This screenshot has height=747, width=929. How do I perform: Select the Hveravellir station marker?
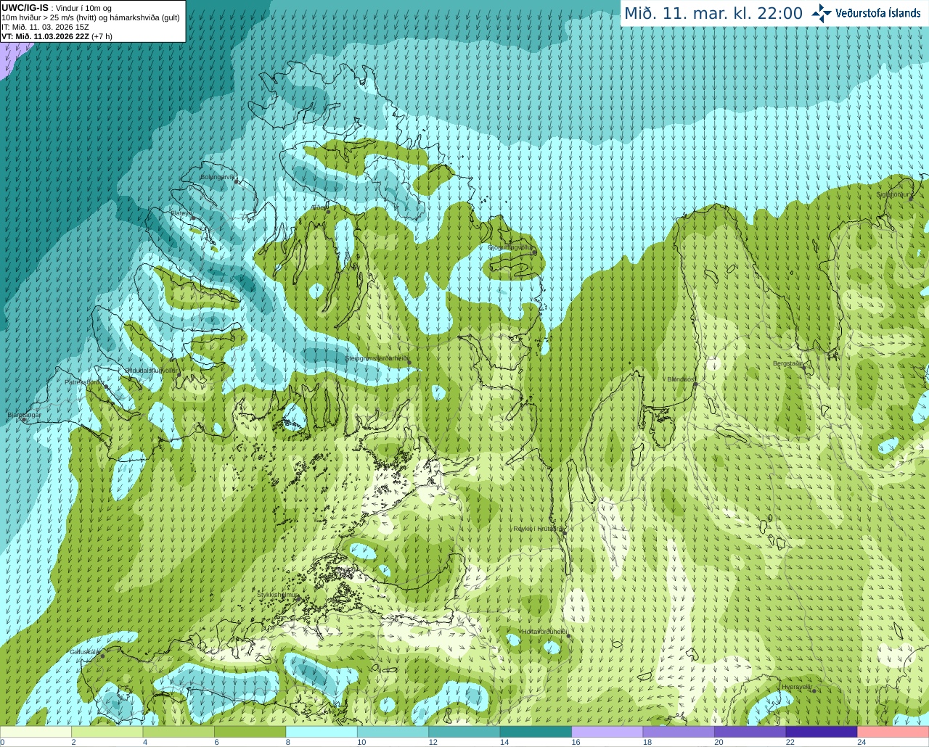coord(814,690)
